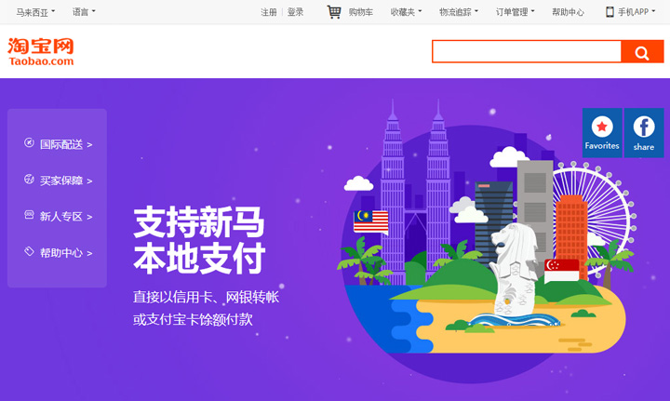
Task: Click the 注册 register link
Action: pyautogui.click(x=269, y=12)
